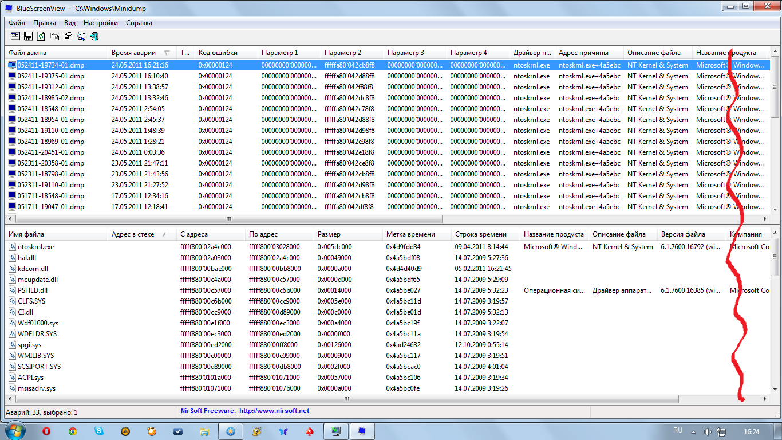Select dump file 052411-19375-01.dmp
782x440 pixels.
pyautogui.click(x=50, y=76)
